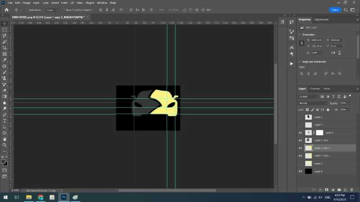The image size is (360, 202).
Task: Select the Crop tool
Action: (4, 48)
